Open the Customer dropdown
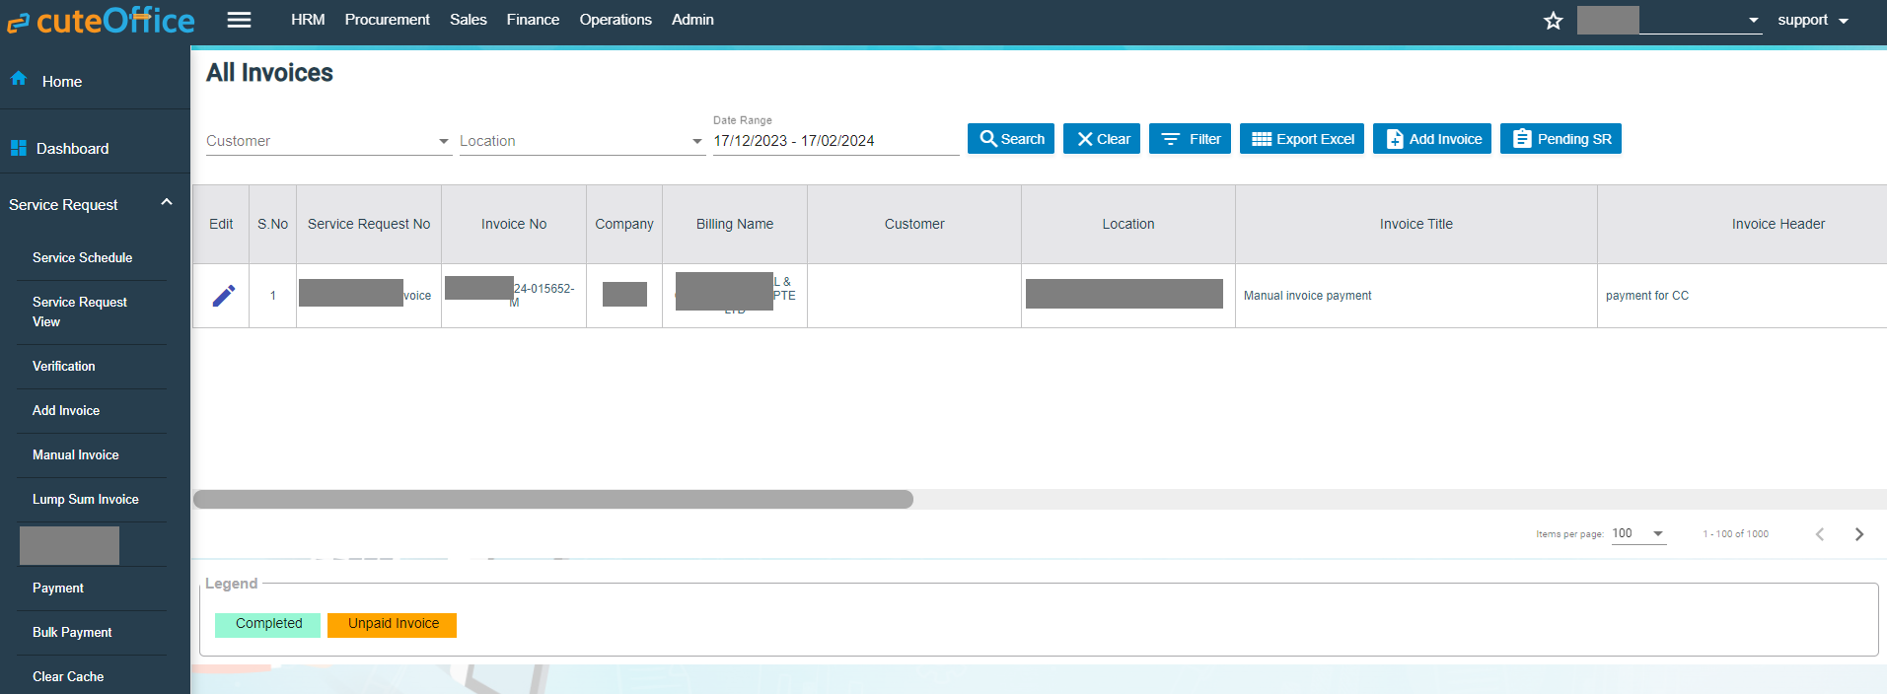Viewport: 1887px width, 694px height. pyautogui.click(x=327, y=141)
